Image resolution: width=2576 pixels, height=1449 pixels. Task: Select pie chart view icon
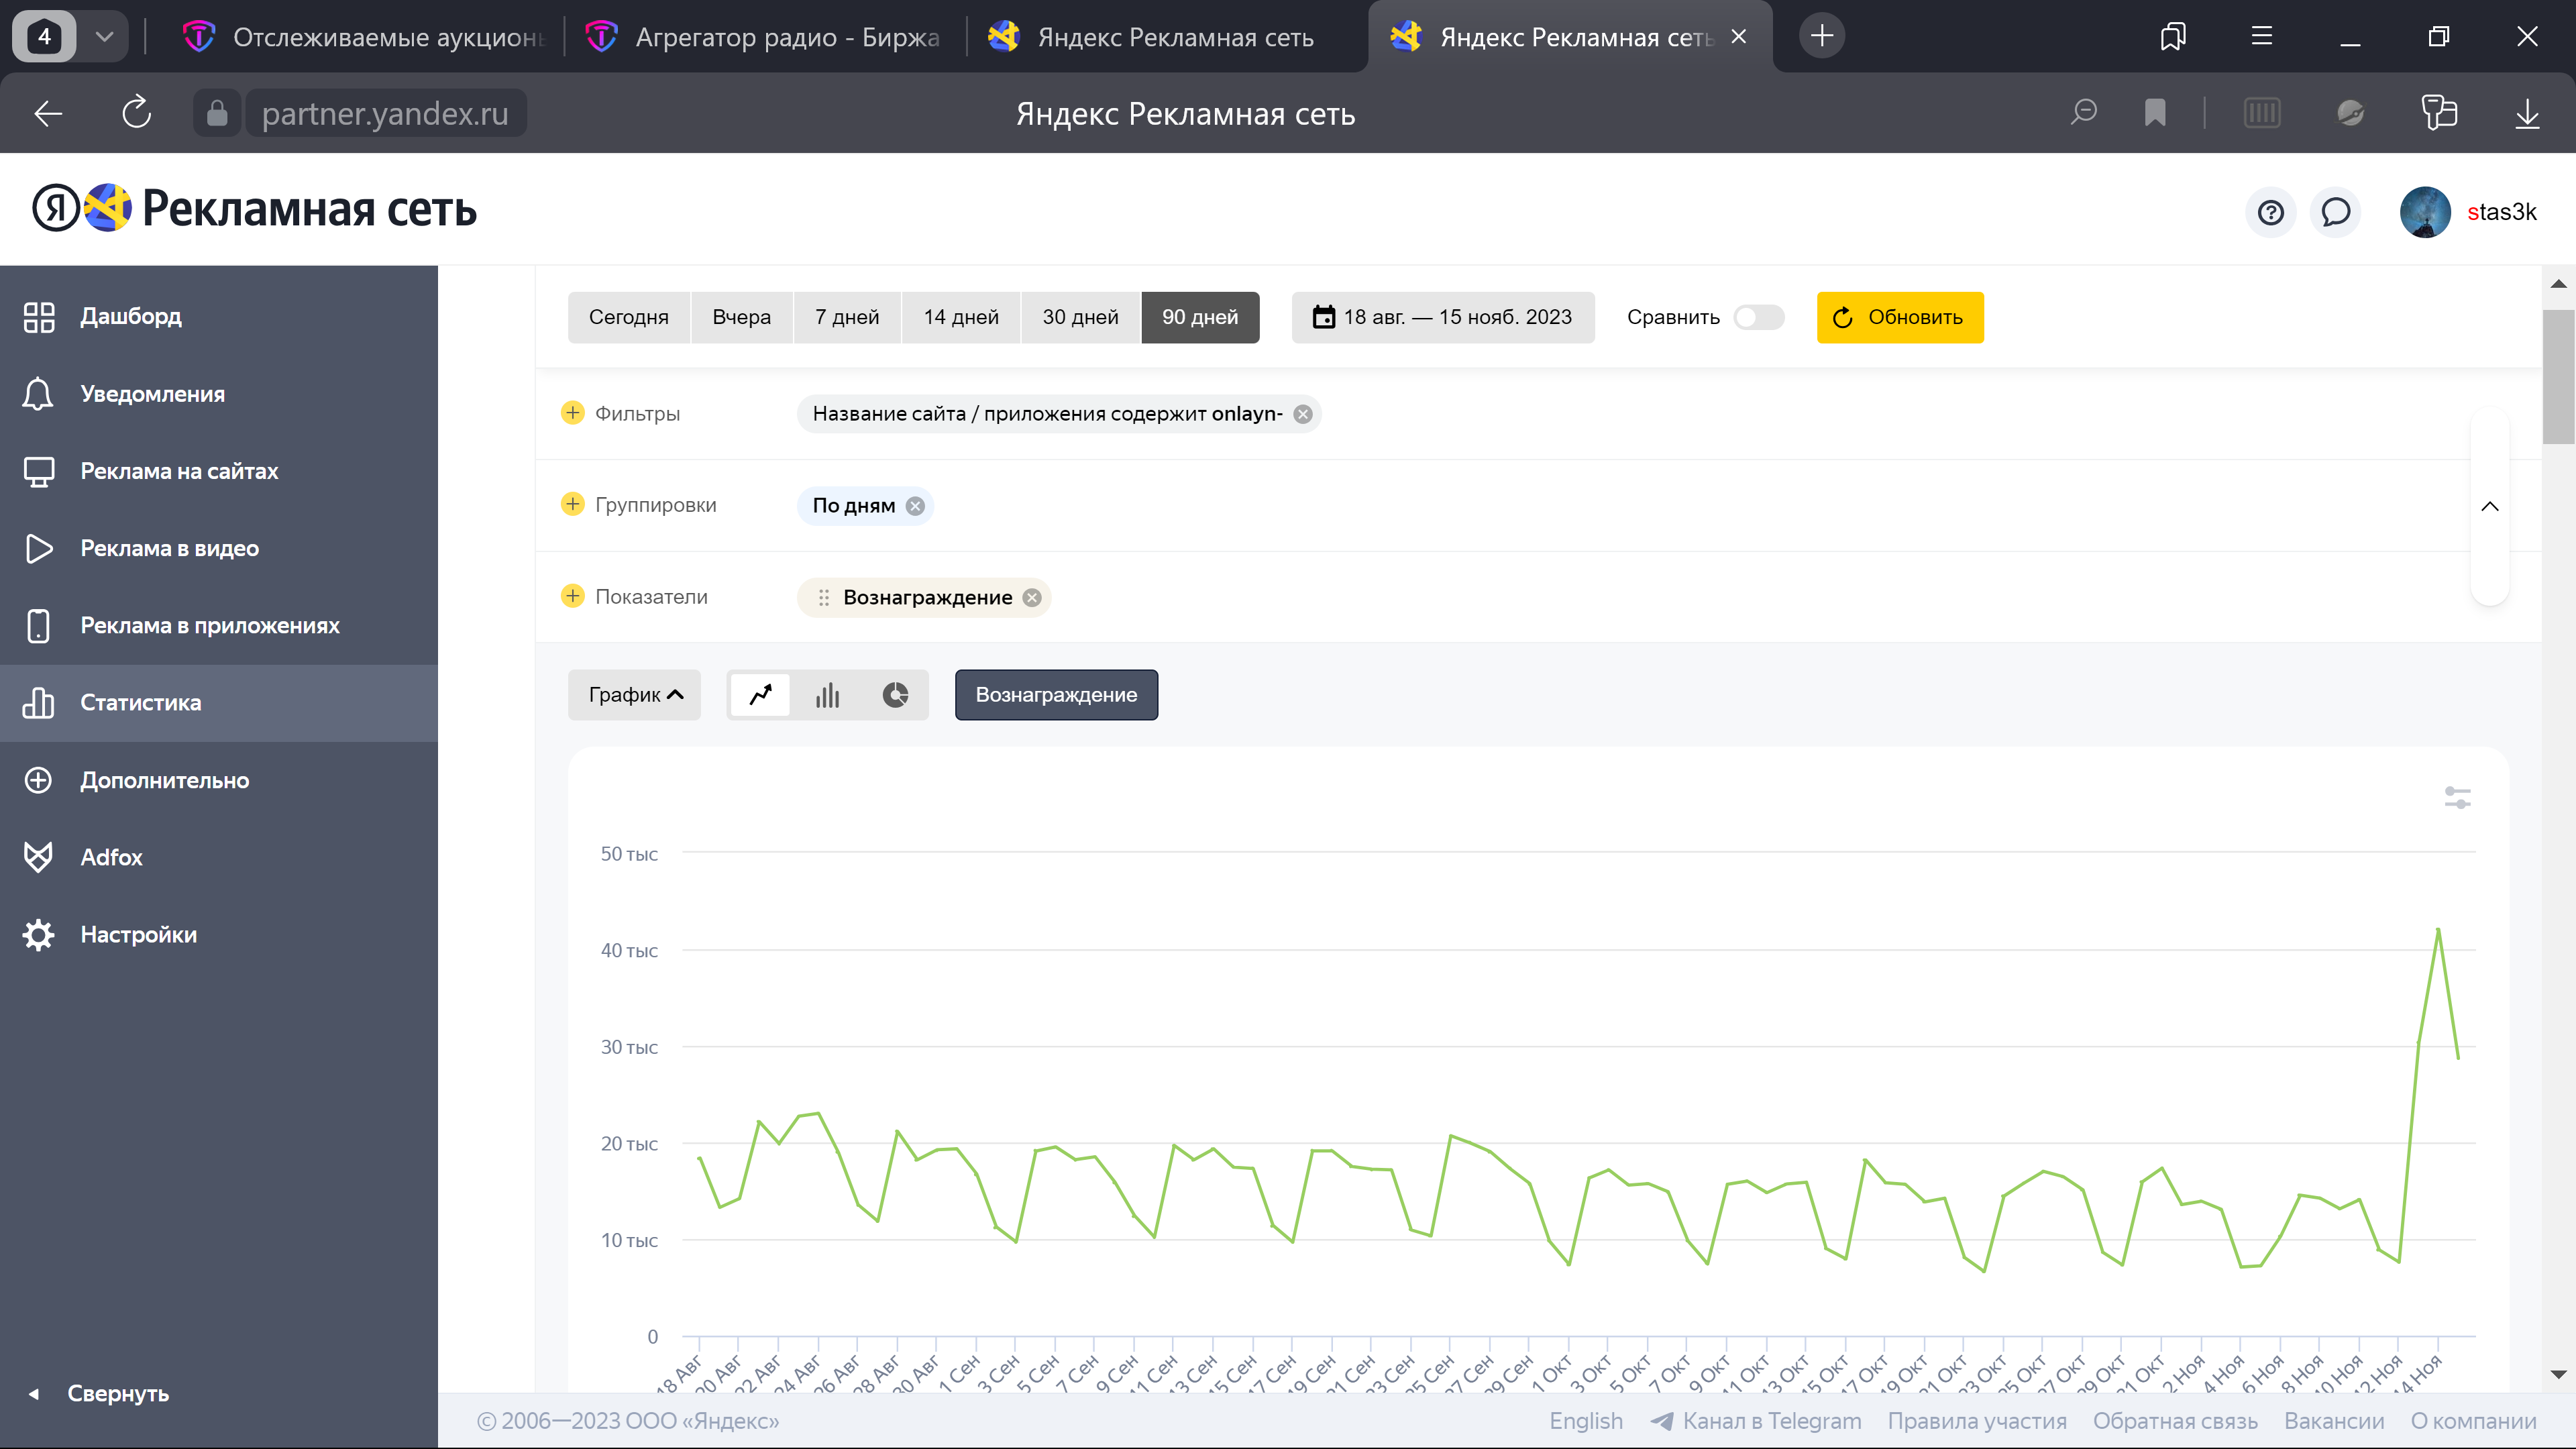895,695
